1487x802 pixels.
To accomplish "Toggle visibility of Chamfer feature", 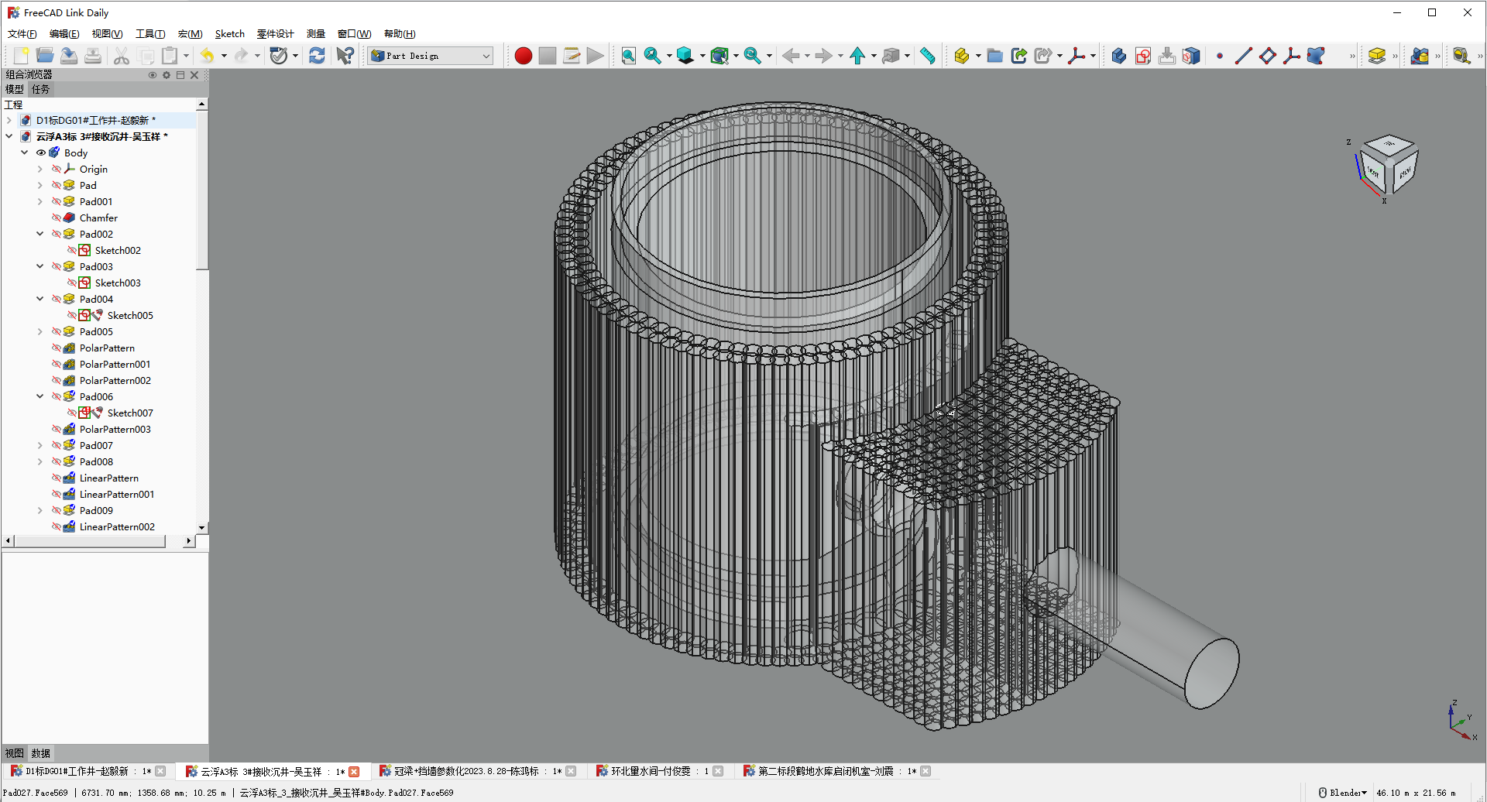I will tap(57, 218).
